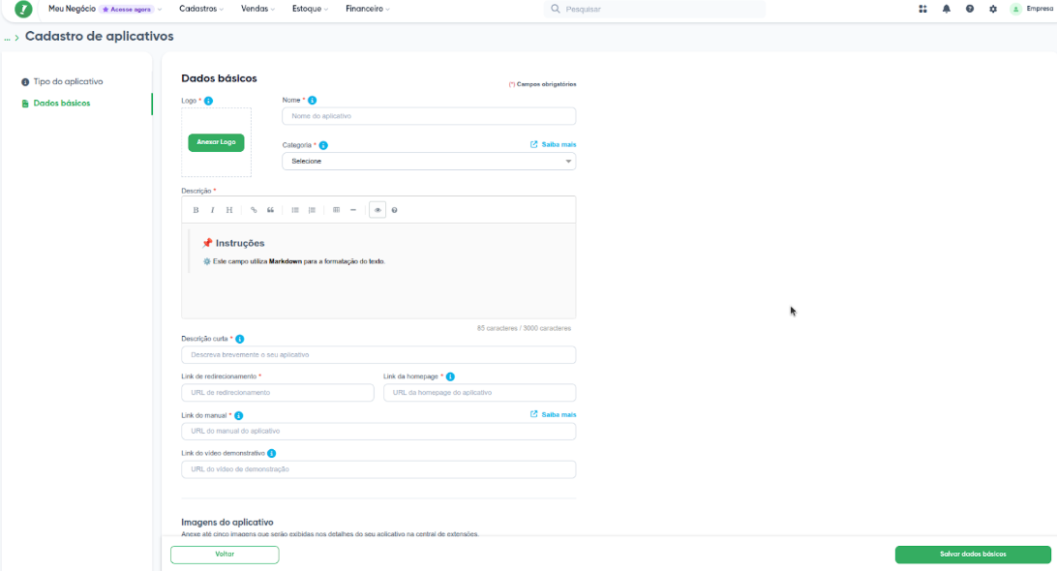Insert a heading with the H button

(229, 210)
